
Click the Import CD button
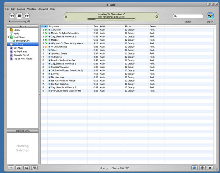[x=210, y=16]
